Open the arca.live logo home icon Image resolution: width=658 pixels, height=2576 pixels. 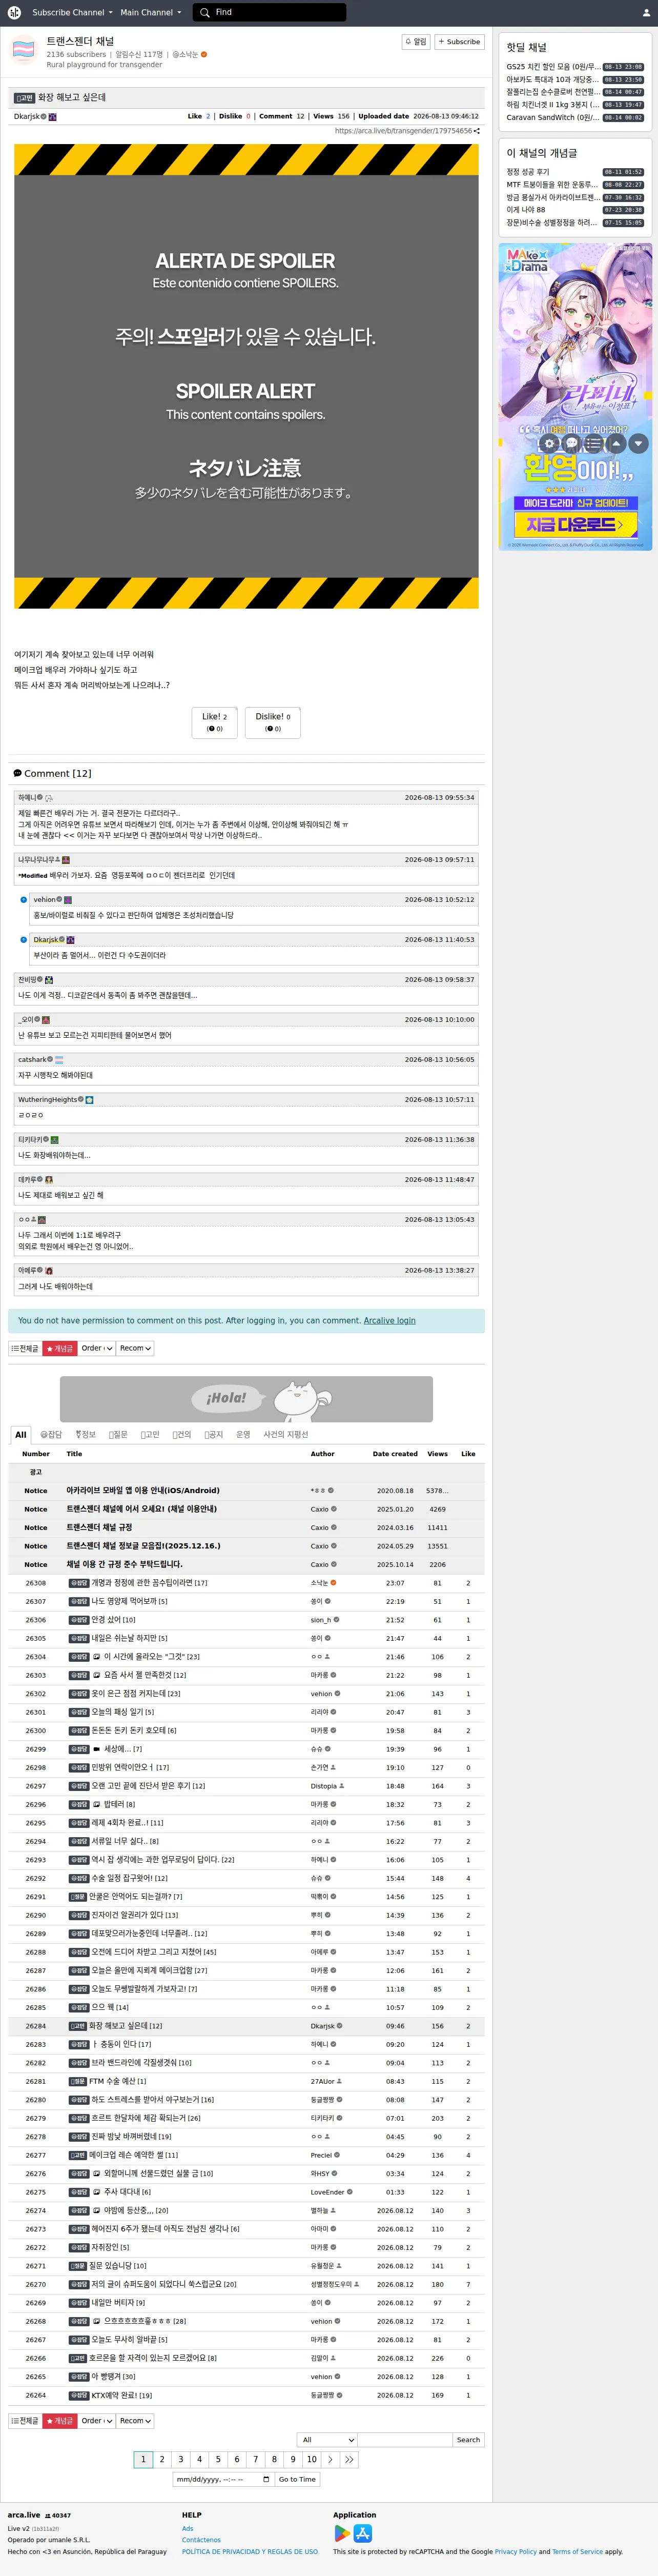click(x=14, y=12)
